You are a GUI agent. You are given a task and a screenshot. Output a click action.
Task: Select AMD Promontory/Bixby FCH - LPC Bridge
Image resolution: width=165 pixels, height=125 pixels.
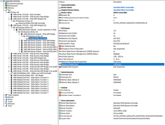(28, 75)
